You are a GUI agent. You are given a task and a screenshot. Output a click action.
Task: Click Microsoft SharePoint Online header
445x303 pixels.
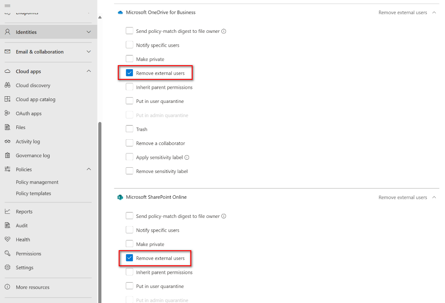click(x=156, y=197)
